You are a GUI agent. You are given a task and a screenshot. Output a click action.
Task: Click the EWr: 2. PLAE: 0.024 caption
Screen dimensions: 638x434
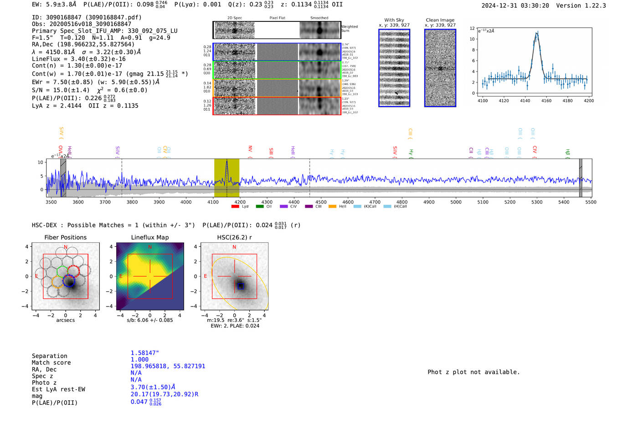[235, 326]
